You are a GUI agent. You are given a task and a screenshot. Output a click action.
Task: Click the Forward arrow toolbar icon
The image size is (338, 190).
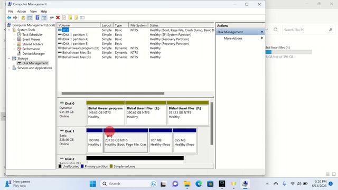(x=15, y=17)
